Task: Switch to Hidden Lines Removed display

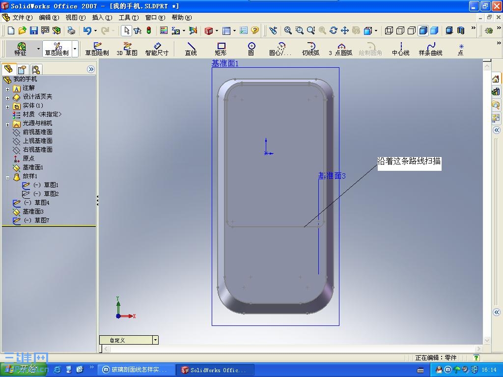Action: tap(412, 30)
